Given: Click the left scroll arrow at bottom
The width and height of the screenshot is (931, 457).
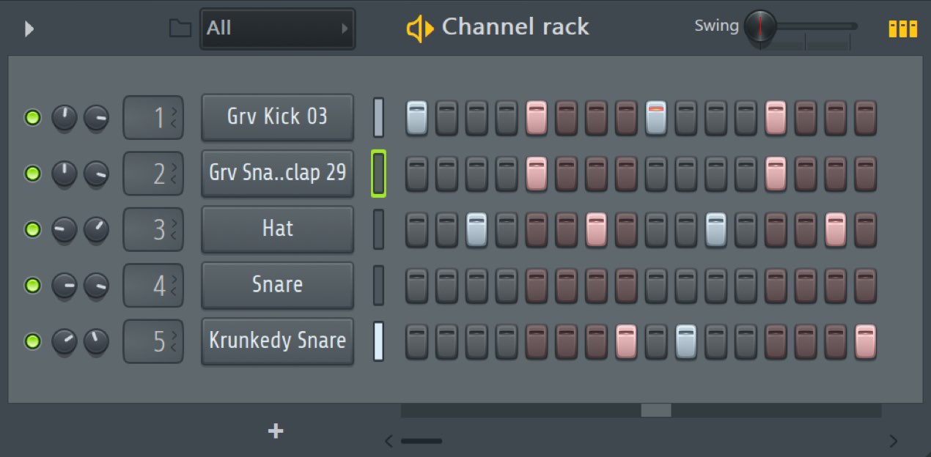Looking at the screenshot, I should [389, 441].
